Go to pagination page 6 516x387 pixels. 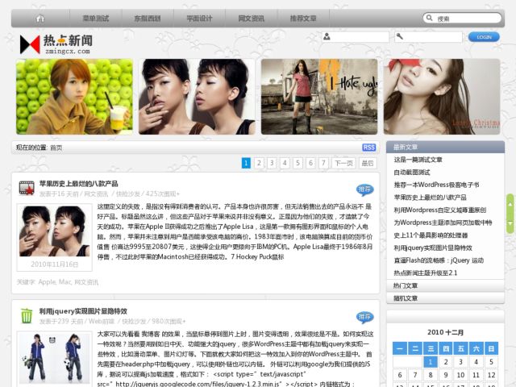click(310, 163)
